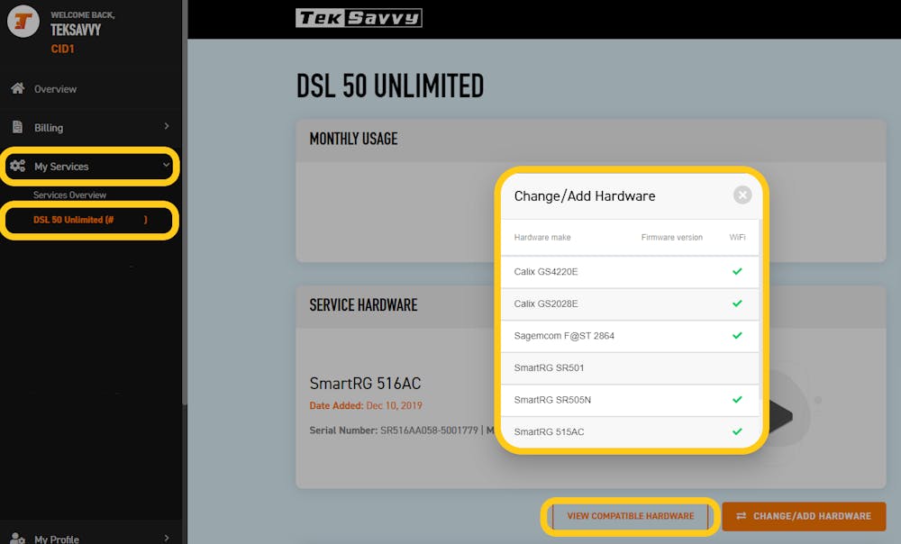Viewport: 901px width, 544px height.
Task: Click the Service Hardware section header
Action: point(363,305)
